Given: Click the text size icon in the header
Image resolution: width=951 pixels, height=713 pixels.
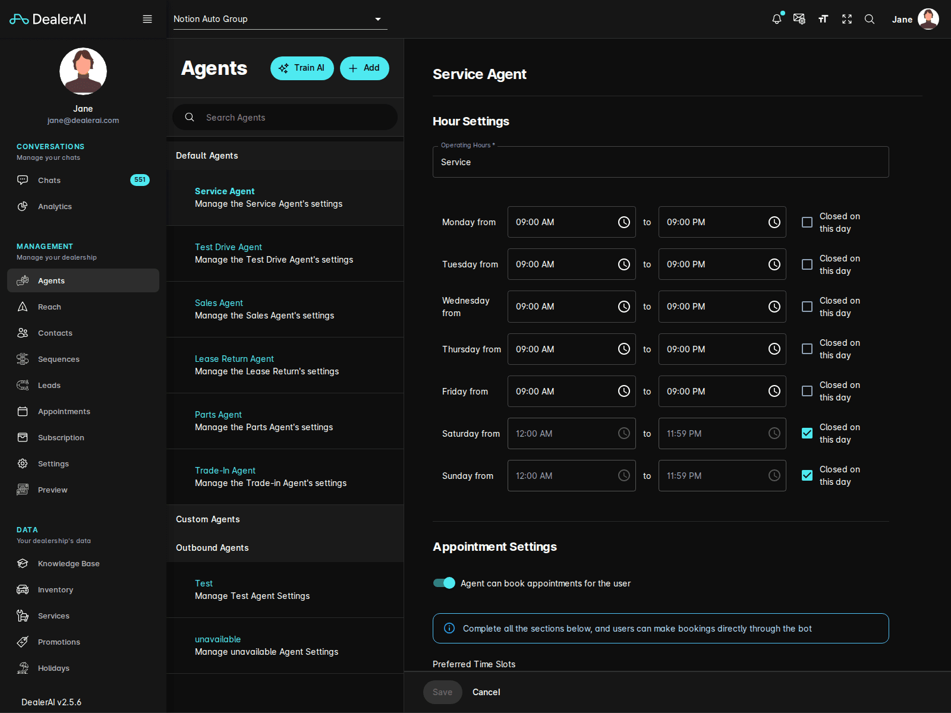Looking at the screenshot, I should tap(823, 18).
